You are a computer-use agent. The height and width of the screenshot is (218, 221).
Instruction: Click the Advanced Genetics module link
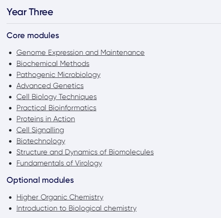tap(50, 86)
